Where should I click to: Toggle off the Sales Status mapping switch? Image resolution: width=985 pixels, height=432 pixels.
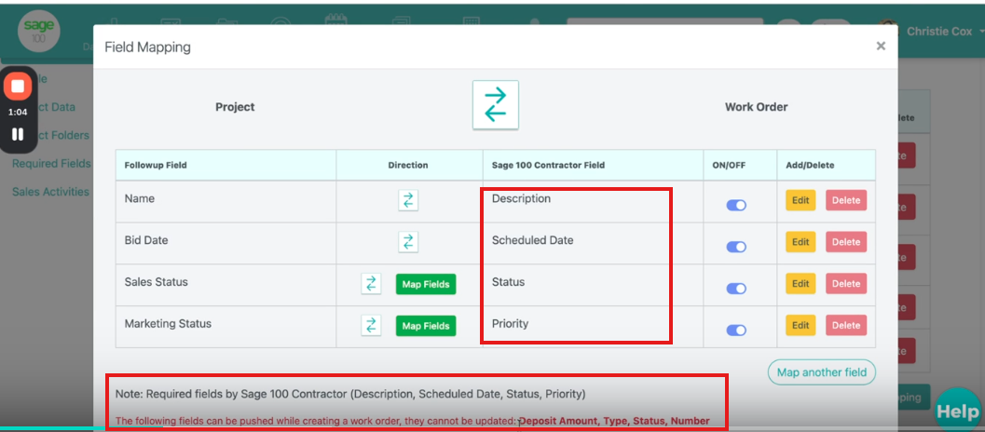coord(736,289)
